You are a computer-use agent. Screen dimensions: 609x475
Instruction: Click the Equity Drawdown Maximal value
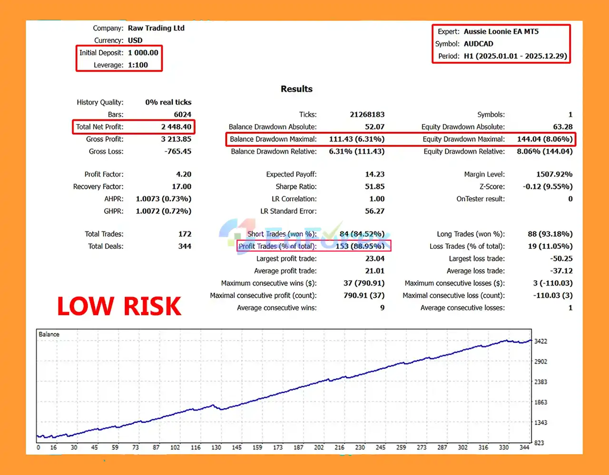pyautogui.click(x=544, y=139)
